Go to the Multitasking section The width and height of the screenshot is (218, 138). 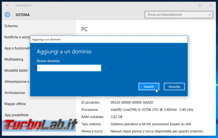coord(14,59)
